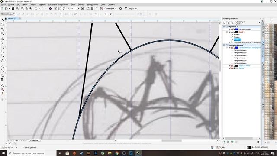Open the Options gear icon

[x=121, y=9]
